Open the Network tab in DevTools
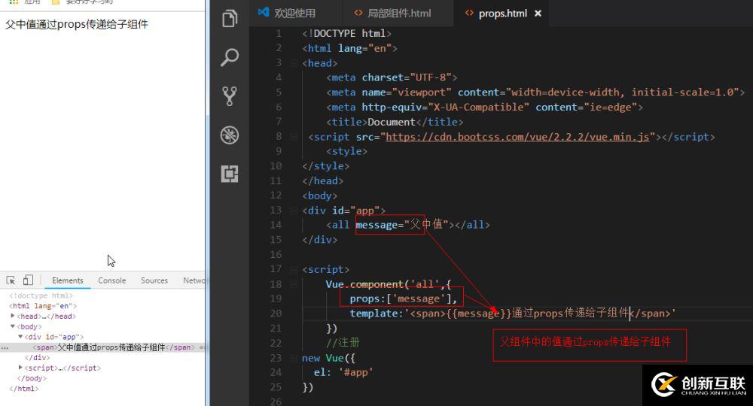Viewport: 753px width, 406px height. pyautogui.click(x=194, y=280)
